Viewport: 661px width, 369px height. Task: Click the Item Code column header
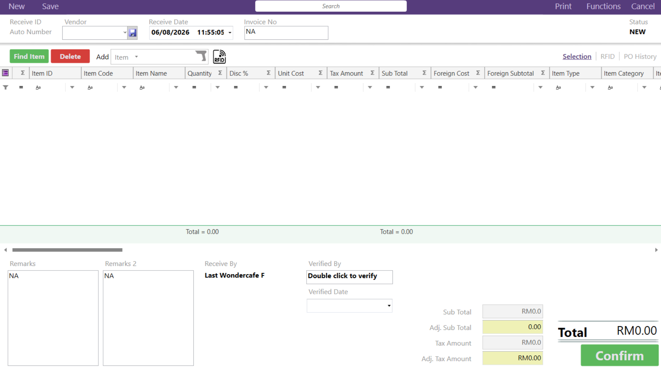click(107, 73)
